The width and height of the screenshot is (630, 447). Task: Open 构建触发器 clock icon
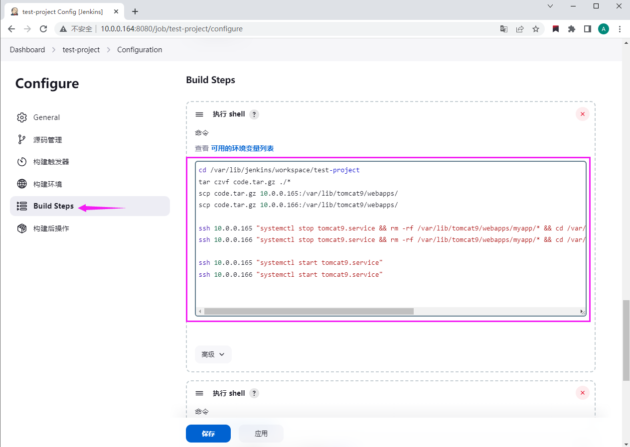(x=22, y=162)
